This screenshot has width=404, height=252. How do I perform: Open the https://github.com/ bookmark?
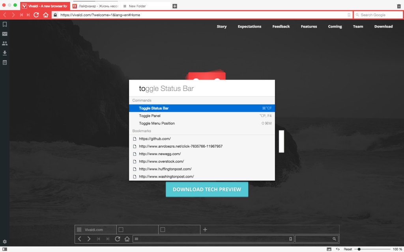click(202, 139)
